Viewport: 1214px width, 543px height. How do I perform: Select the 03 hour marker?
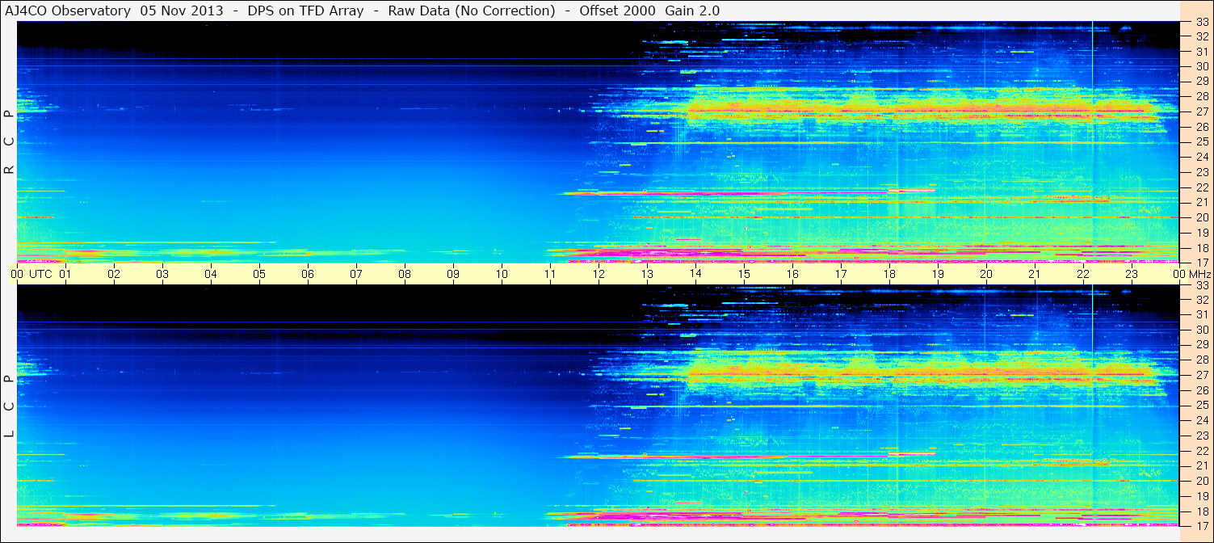pyautogui.click(x=162, y=274)
